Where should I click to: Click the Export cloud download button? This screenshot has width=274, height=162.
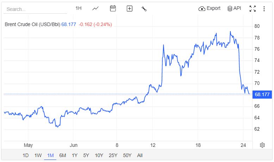coord(210,8)
